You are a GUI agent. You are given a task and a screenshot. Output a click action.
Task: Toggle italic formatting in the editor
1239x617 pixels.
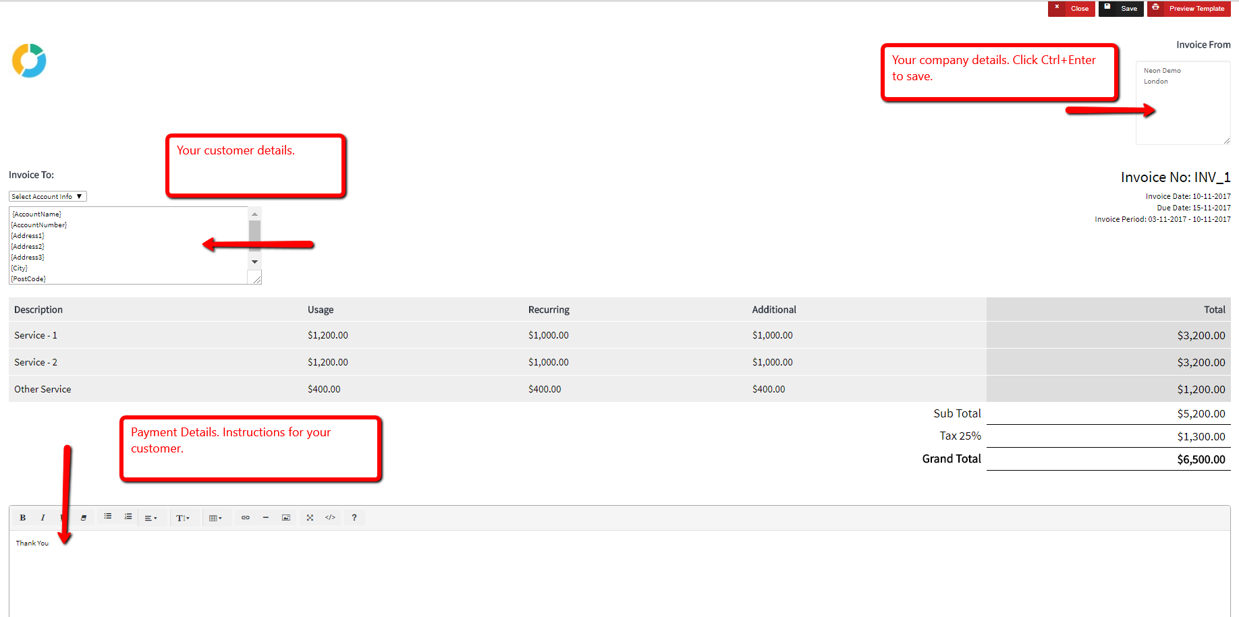[43, 518]
